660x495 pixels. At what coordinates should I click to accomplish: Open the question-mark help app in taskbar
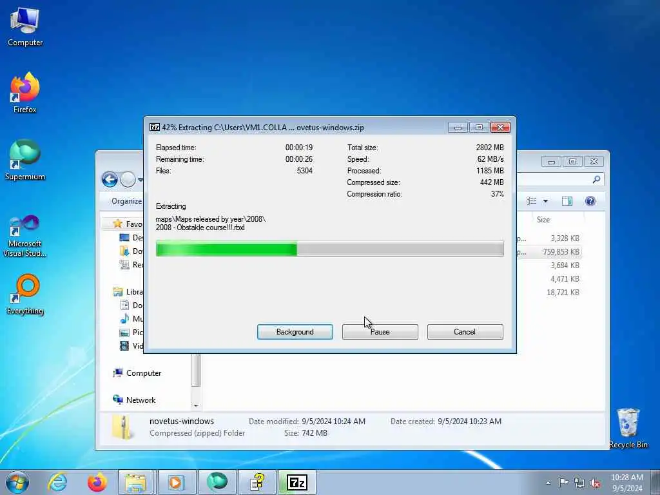tap(257, 482)
